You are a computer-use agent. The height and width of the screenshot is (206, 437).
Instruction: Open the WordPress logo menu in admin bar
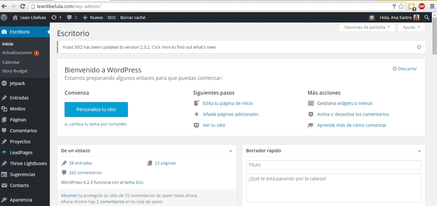[x=4, y=17]
